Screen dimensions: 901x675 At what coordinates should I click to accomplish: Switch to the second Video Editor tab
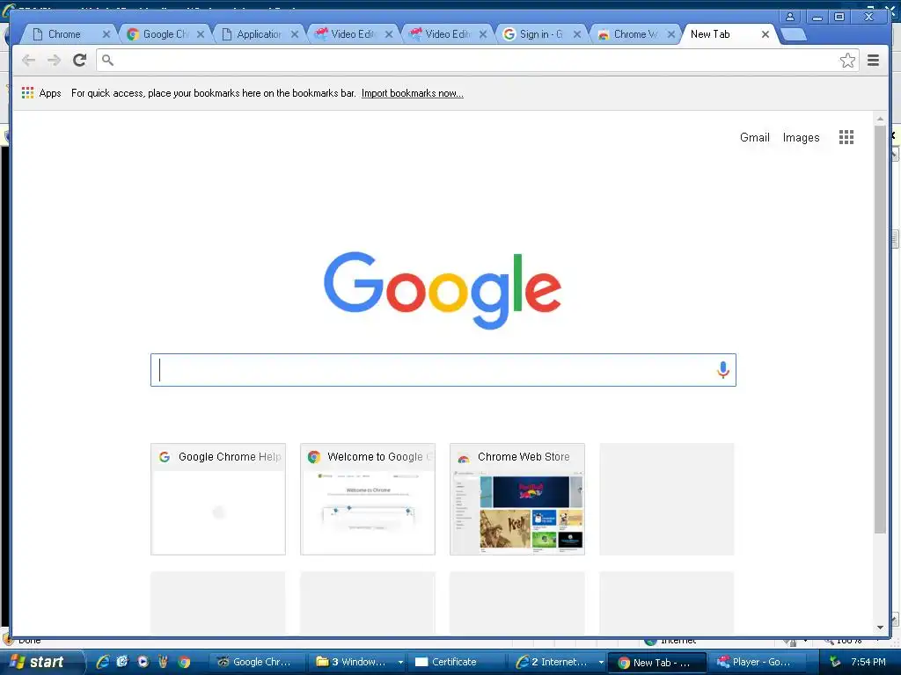pyautogui.click(x=447, y=34)
